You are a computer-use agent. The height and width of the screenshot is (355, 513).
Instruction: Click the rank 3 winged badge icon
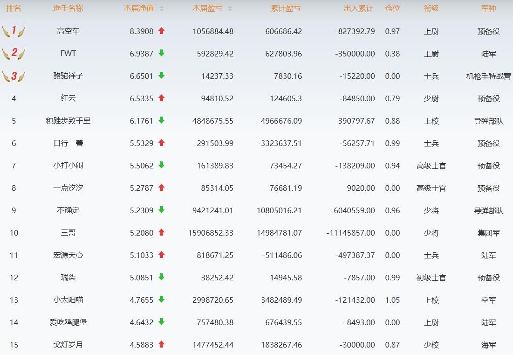click(14, 76)
